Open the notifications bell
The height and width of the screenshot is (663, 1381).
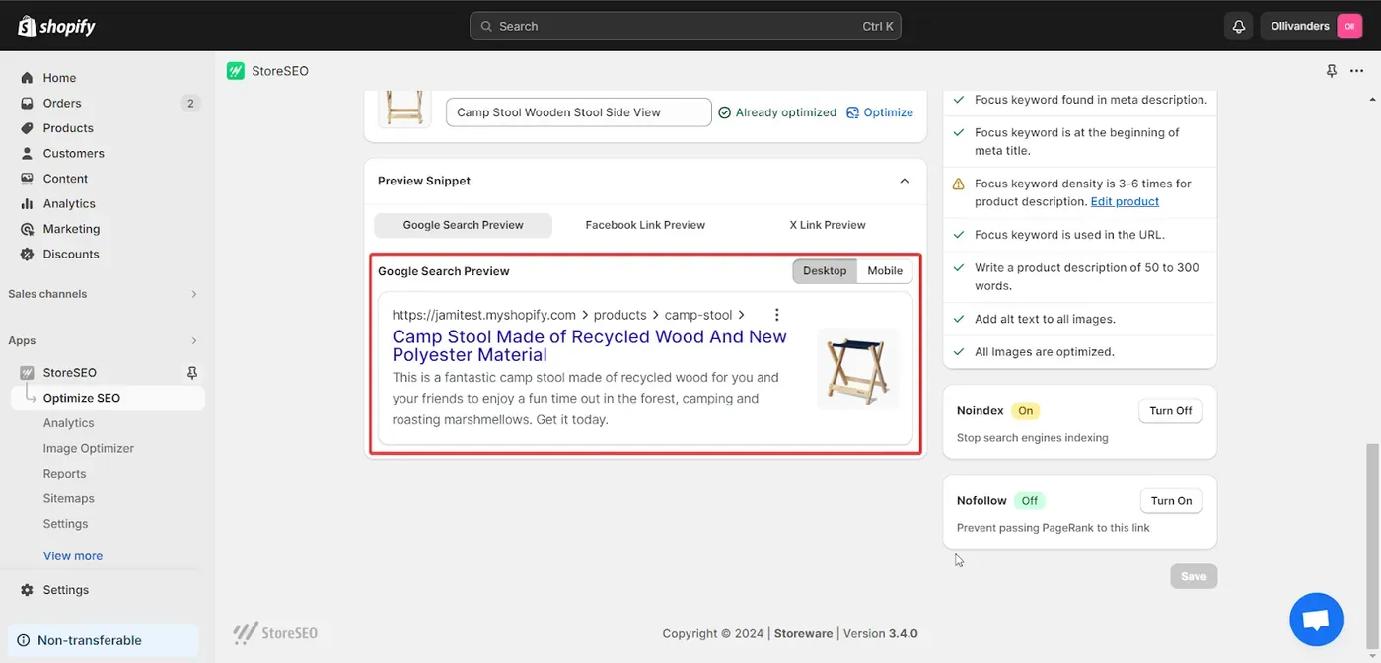[1239, 26]
